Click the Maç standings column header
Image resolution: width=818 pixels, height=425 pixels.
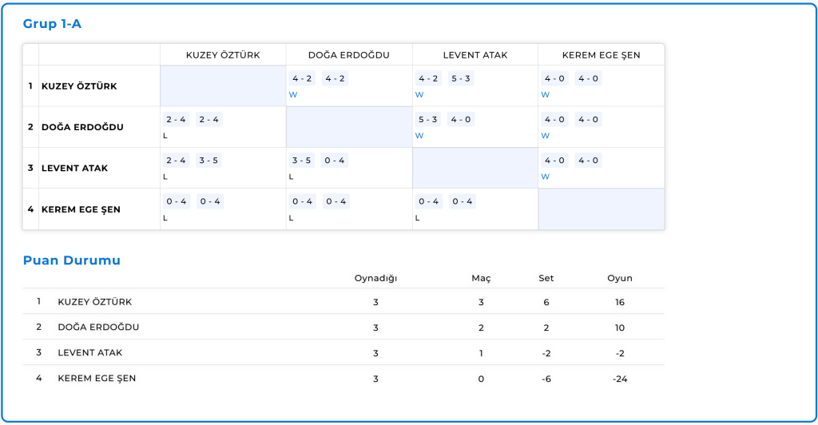pos(481,278)
